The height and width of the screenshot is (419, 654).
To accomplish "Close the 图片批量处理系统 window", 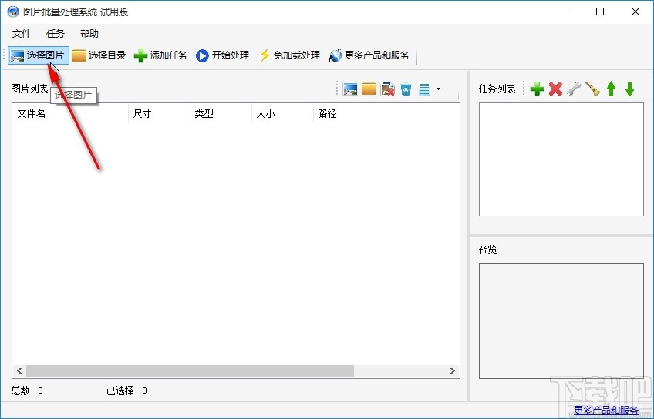I will (x=635, y=12).
